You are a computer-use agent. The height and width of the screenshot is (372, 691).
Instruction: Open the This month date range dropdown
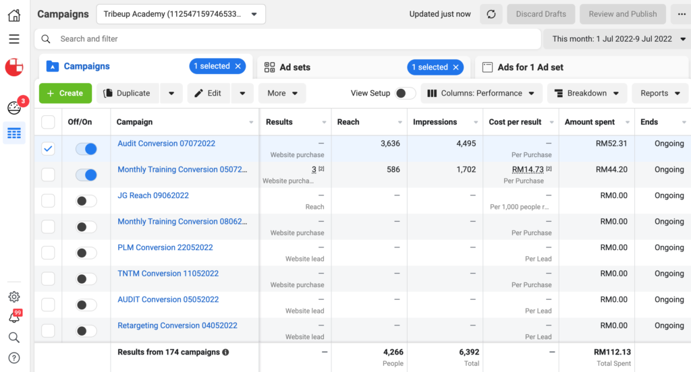pyautogui.click(x=618, y=38)
